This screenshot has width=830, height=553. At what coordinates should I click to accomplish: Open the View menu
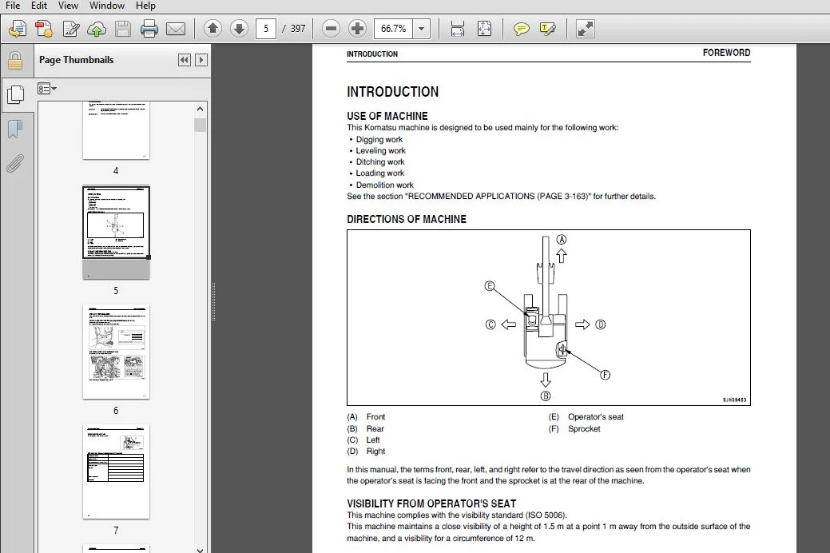pos(68,6)
